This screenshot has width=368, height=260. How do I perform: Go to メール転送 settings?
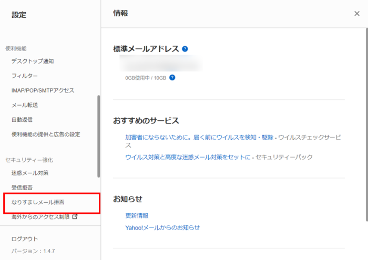click(25, 105)
